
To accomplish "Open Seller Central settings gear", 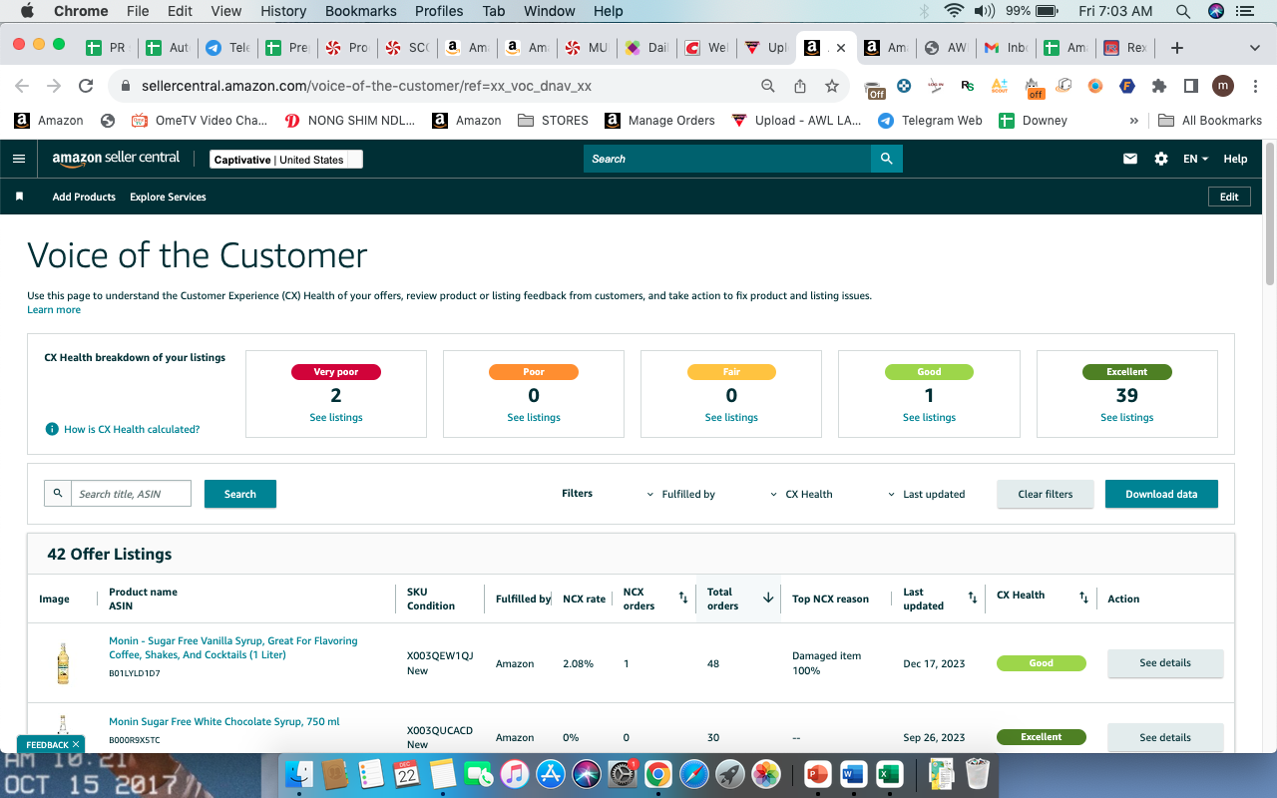I will tap(1161, 159).
